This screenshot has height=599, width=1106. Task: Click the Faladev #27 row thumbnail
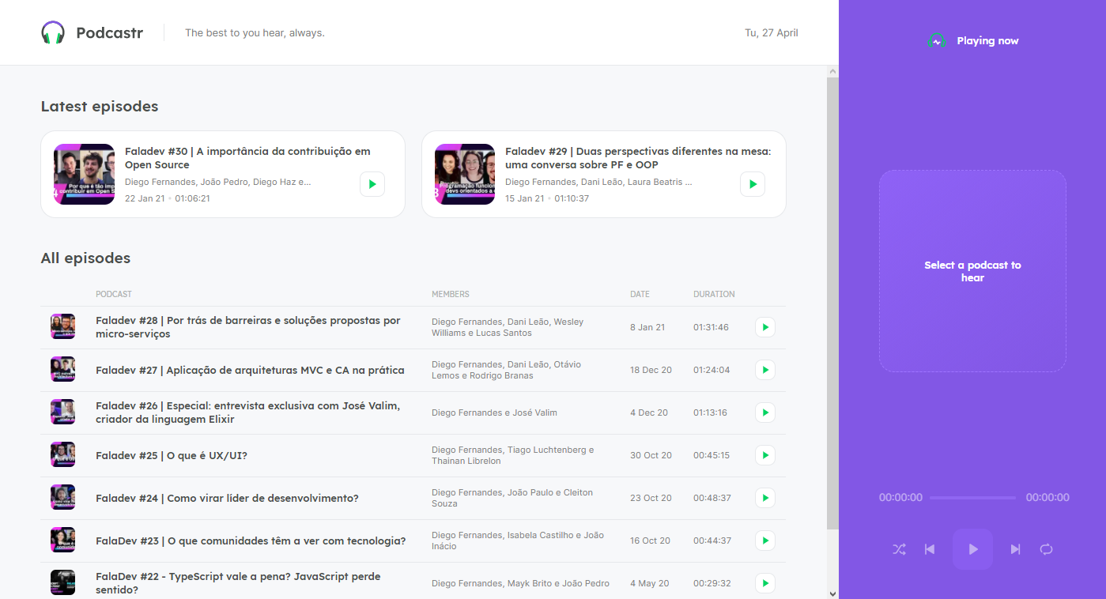click(x=62, y=370)
